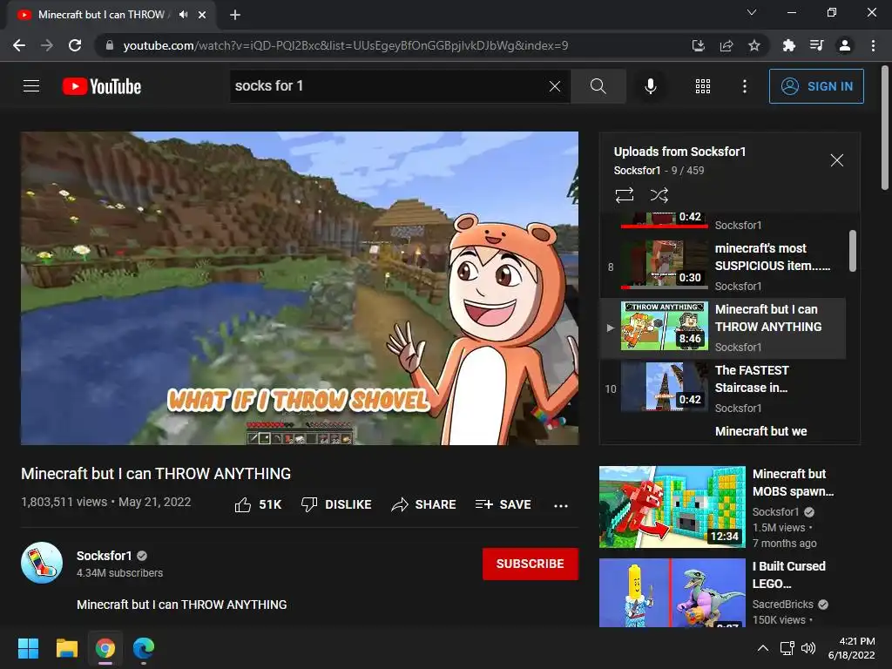Select the 'Minecraft but I can THROW' tab
The height and width of the screenshot is (669, 892).
(x=112, y=15)
